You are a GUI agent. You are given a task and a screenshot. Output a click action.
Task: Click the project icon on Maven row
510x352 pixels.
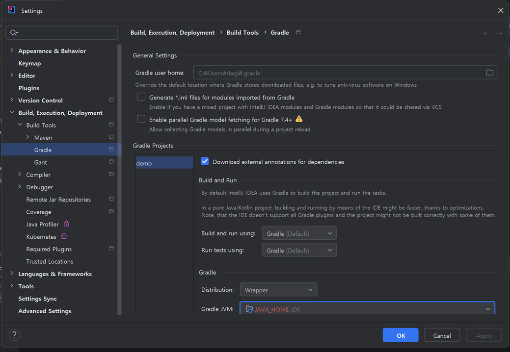pos(111,137)
